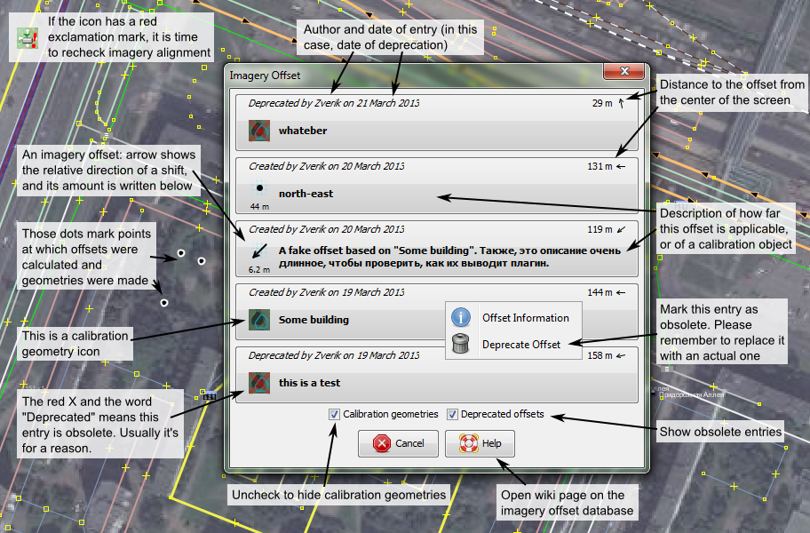
Task: Click the 'north-east' offset dot icon
Action: tap(259, 188)
